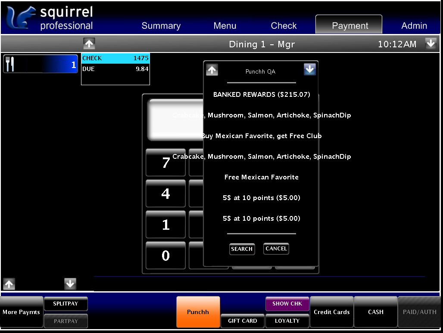Click the PAID/AUTH button
Image resolution: width=443 pixels, height=333 pixels.
tap(420, 312)
